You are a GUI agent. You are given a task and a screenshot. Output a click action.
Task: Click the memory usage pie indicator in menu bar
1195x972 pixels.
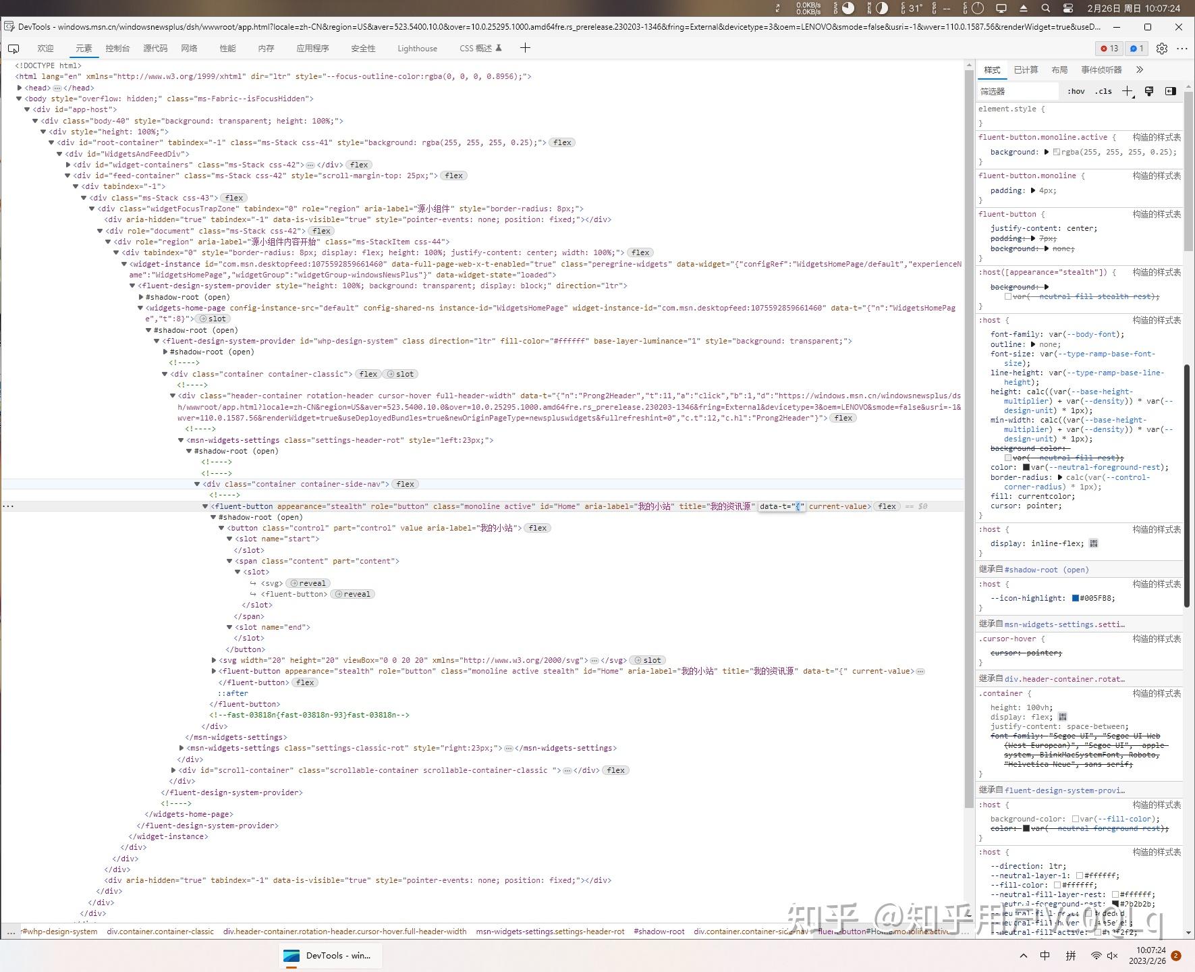(x=882, y=8)
